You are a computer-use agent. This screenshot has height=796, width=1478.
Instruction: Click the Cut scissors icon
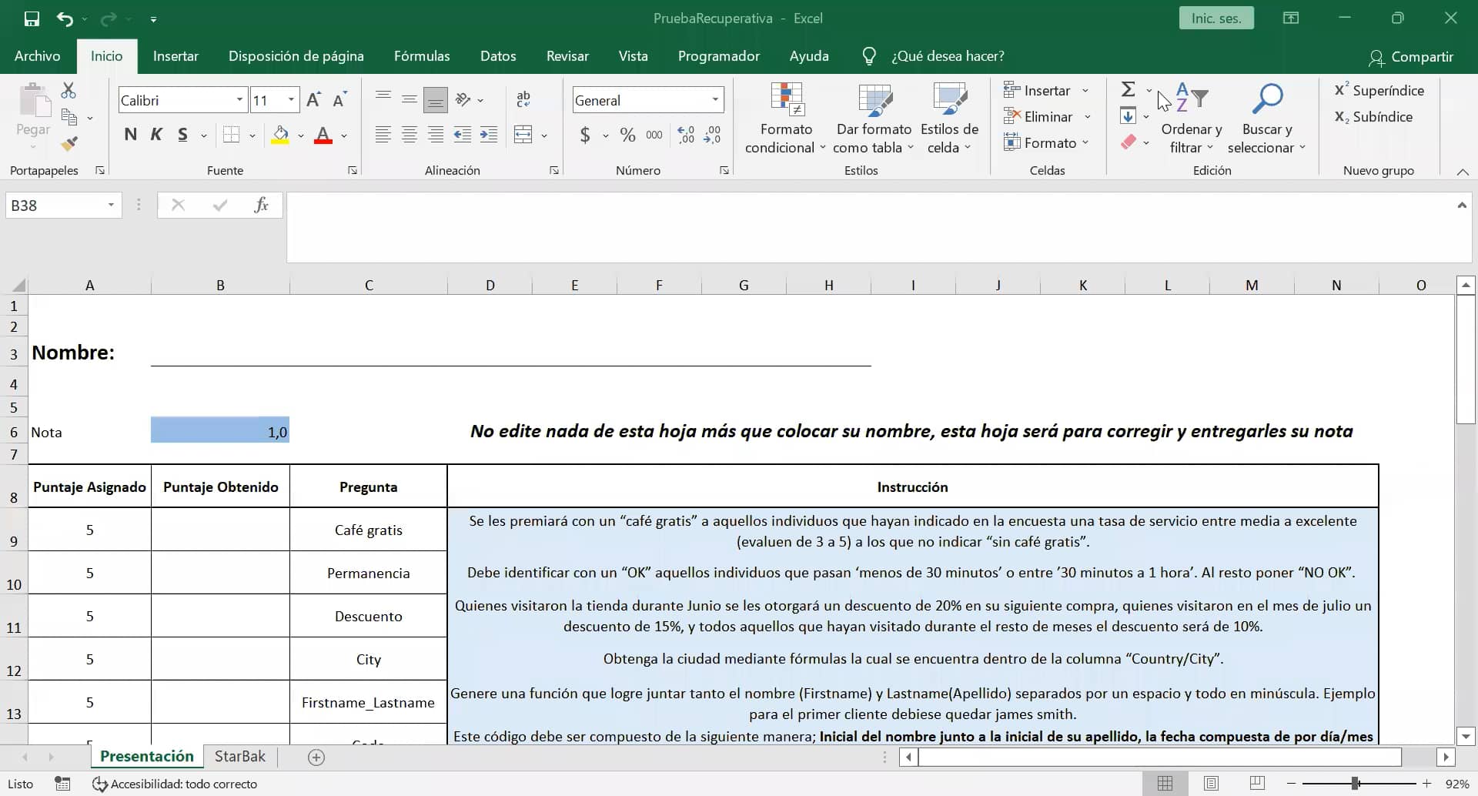pos(69,91)
